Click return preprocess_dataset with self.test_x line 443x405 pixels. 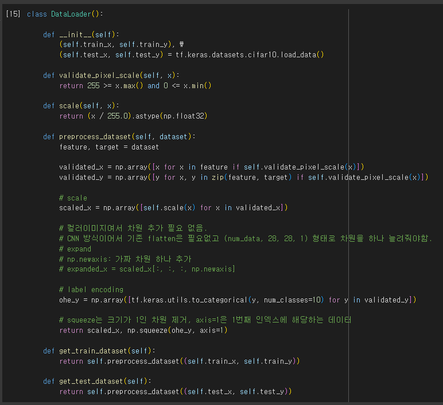[x=175, y=391]
